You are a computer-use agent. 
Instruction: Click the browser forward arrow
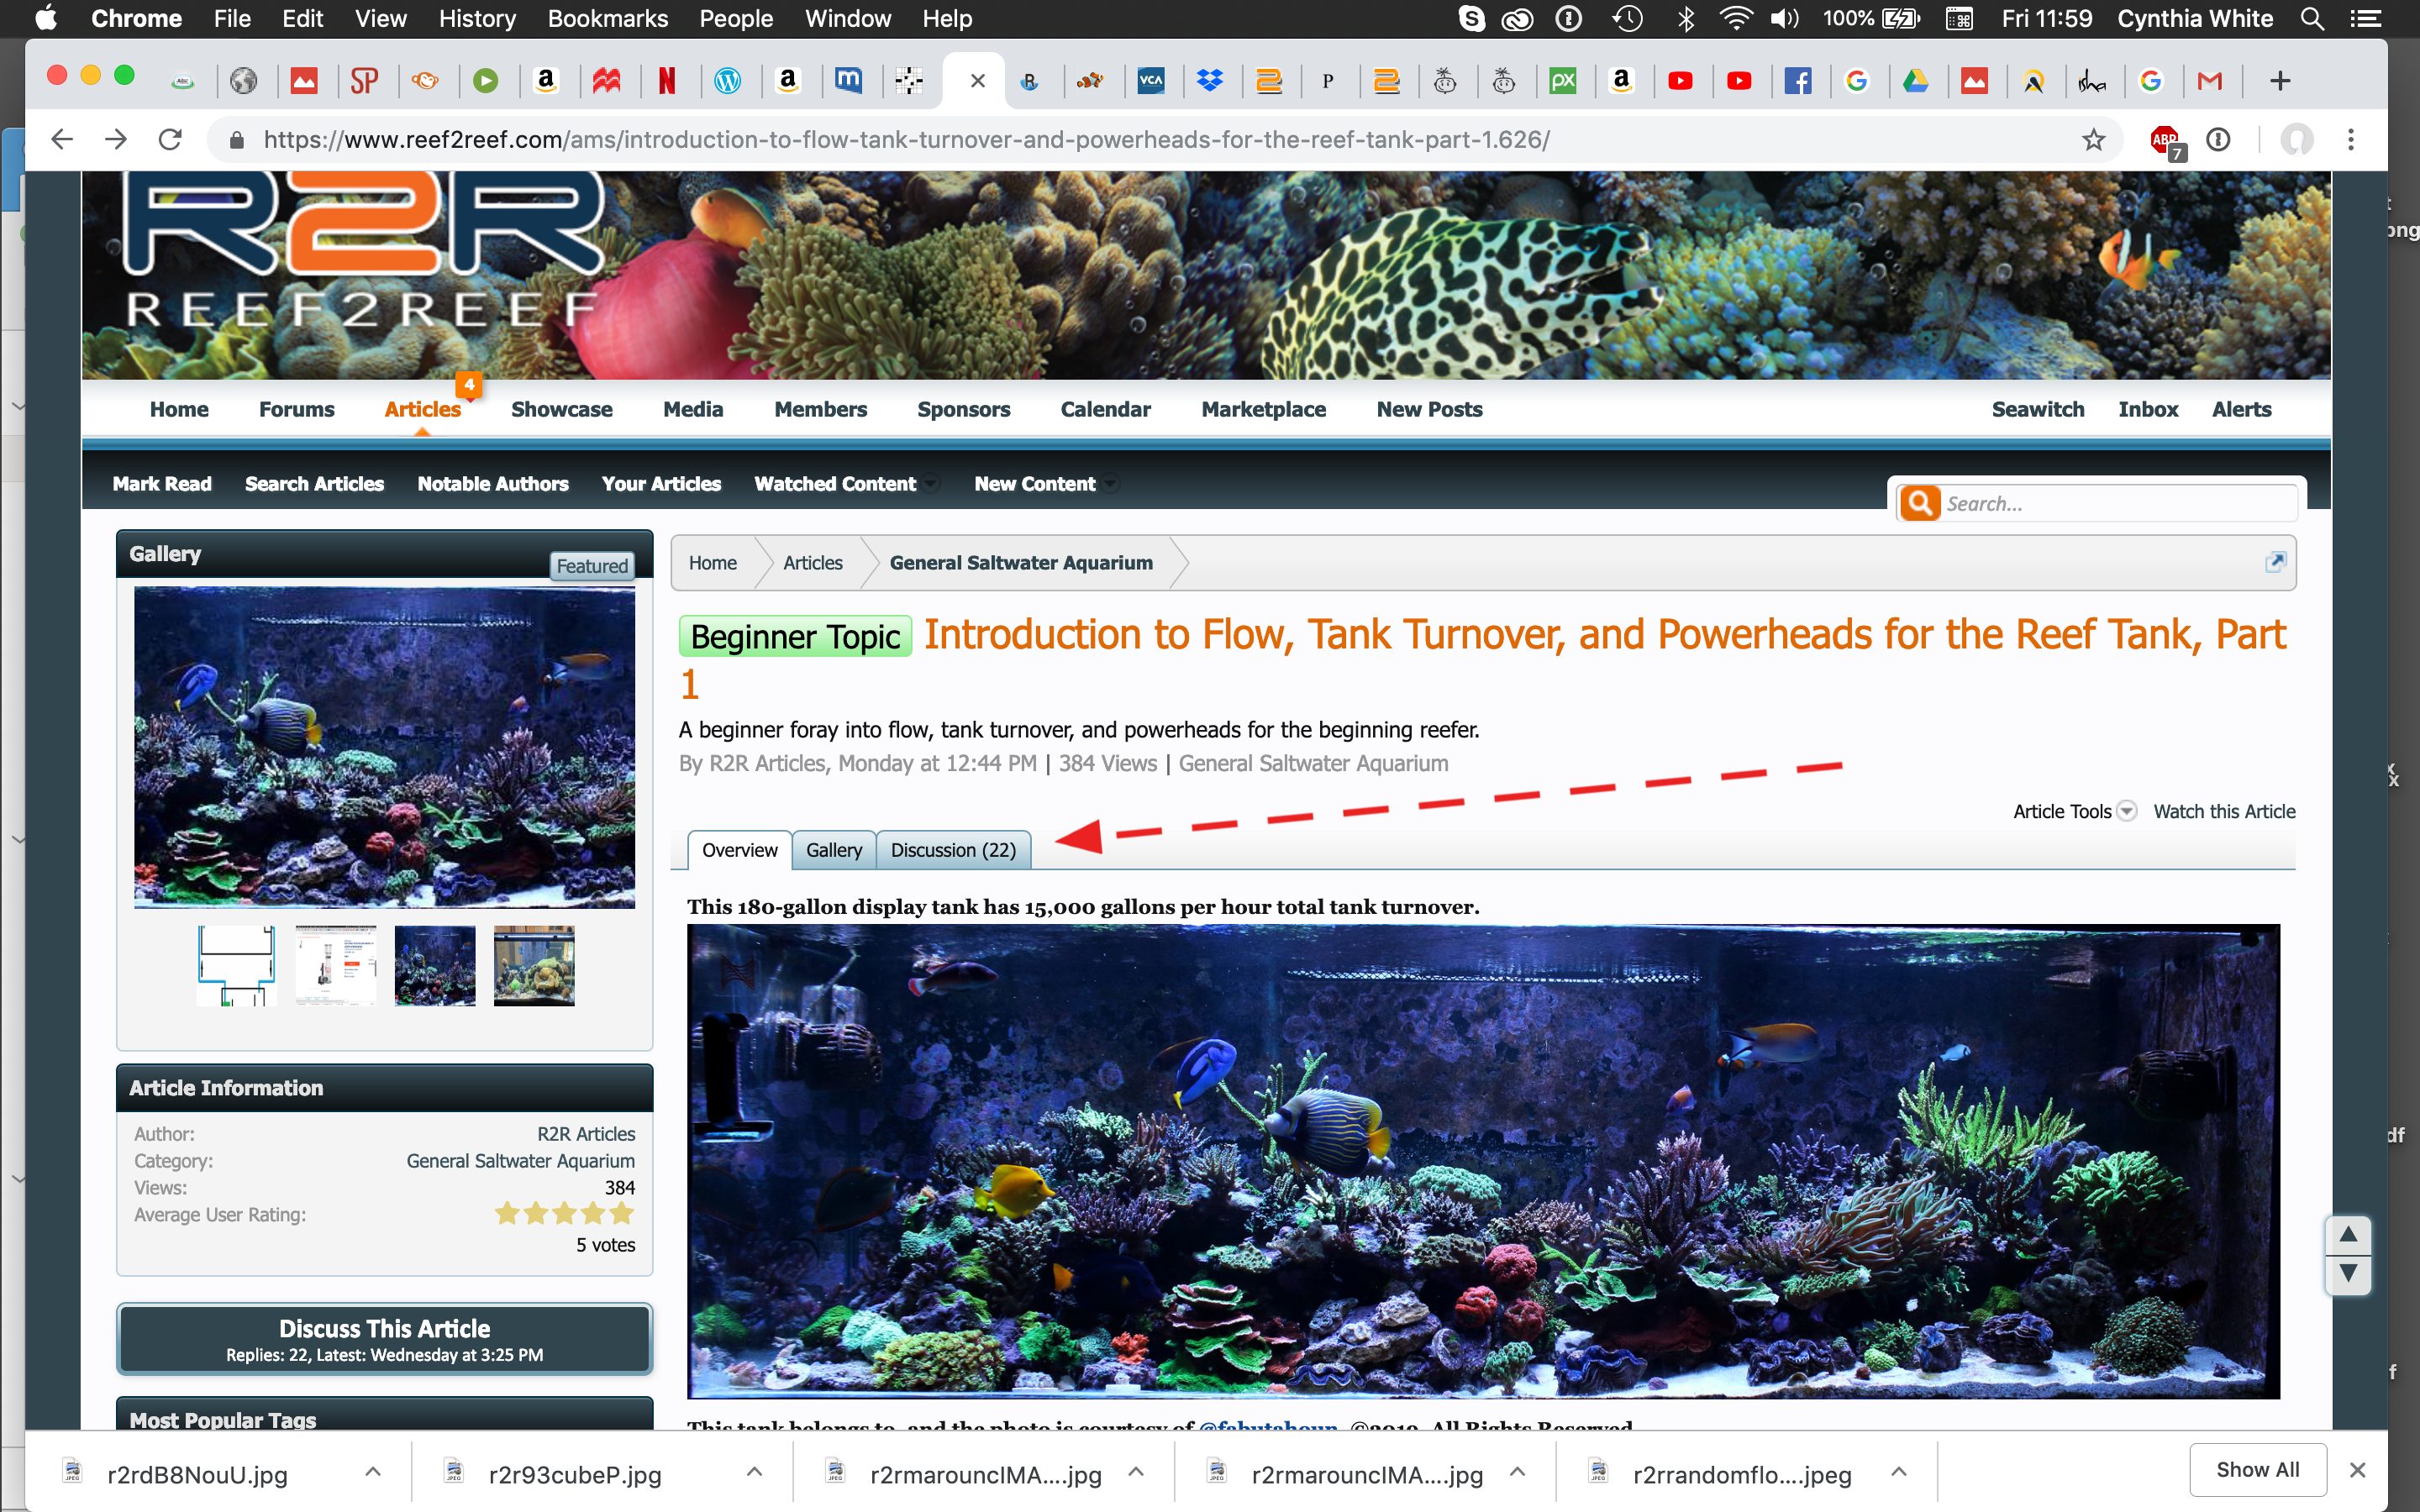pyautogui.click(x=116, y=139)
